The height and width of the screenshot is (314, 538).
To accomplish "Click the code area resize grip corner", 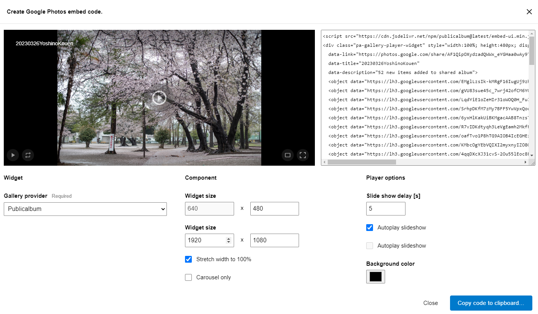I will pos(532,162).
